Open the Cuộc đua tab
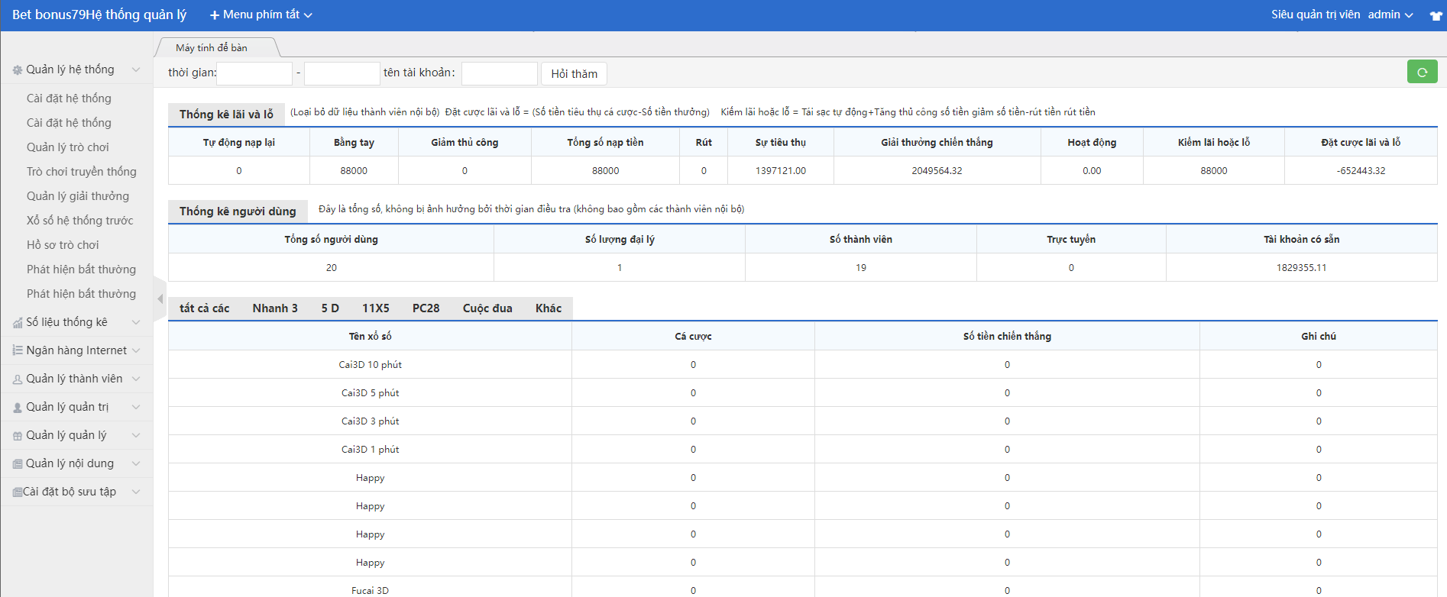The image size is (1447, 597). click(487, 308)
